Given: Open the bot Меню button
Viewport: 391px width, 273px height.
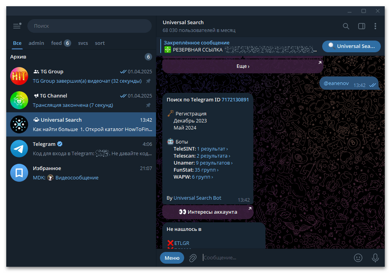Looking at the screenshot, I should [172, 258].
